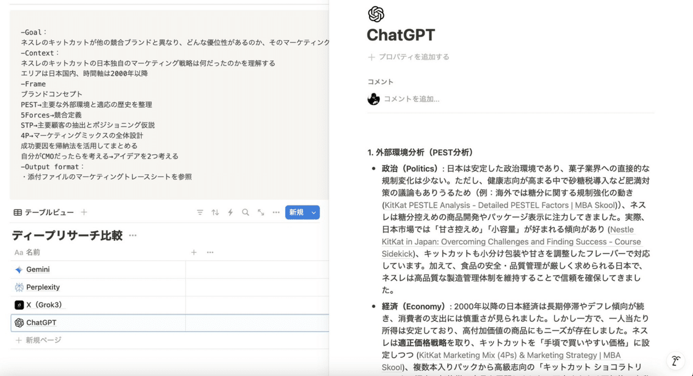Open the filter icon in table toolbar

(x=200, y=213)
